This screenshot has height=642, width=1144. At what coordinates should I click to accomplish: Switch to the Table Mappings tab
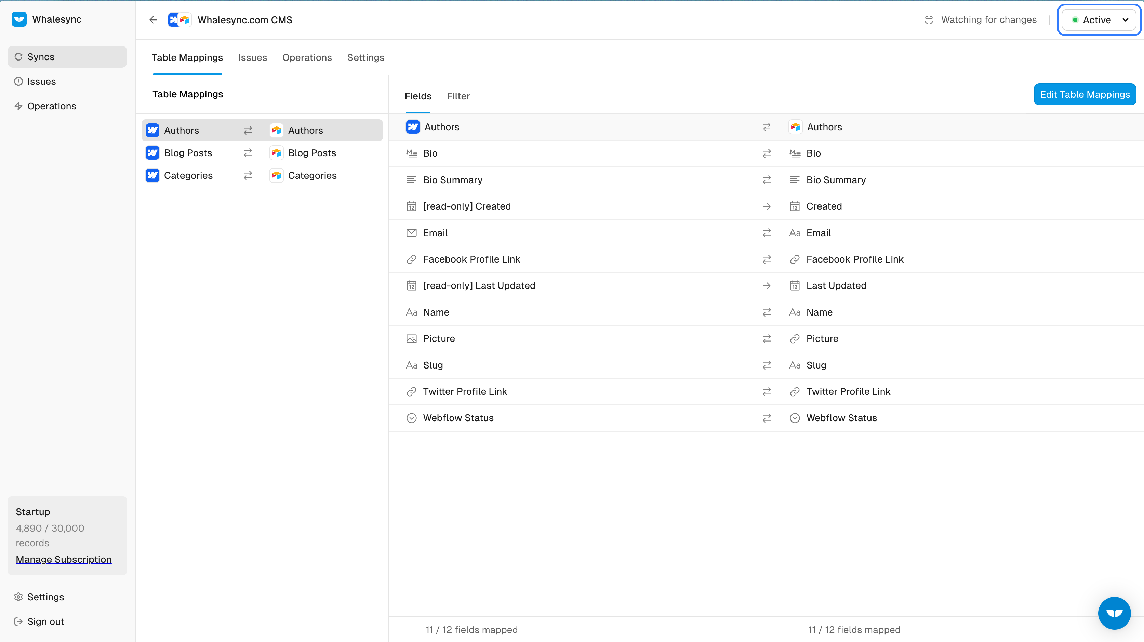click(x=187, y=58)
